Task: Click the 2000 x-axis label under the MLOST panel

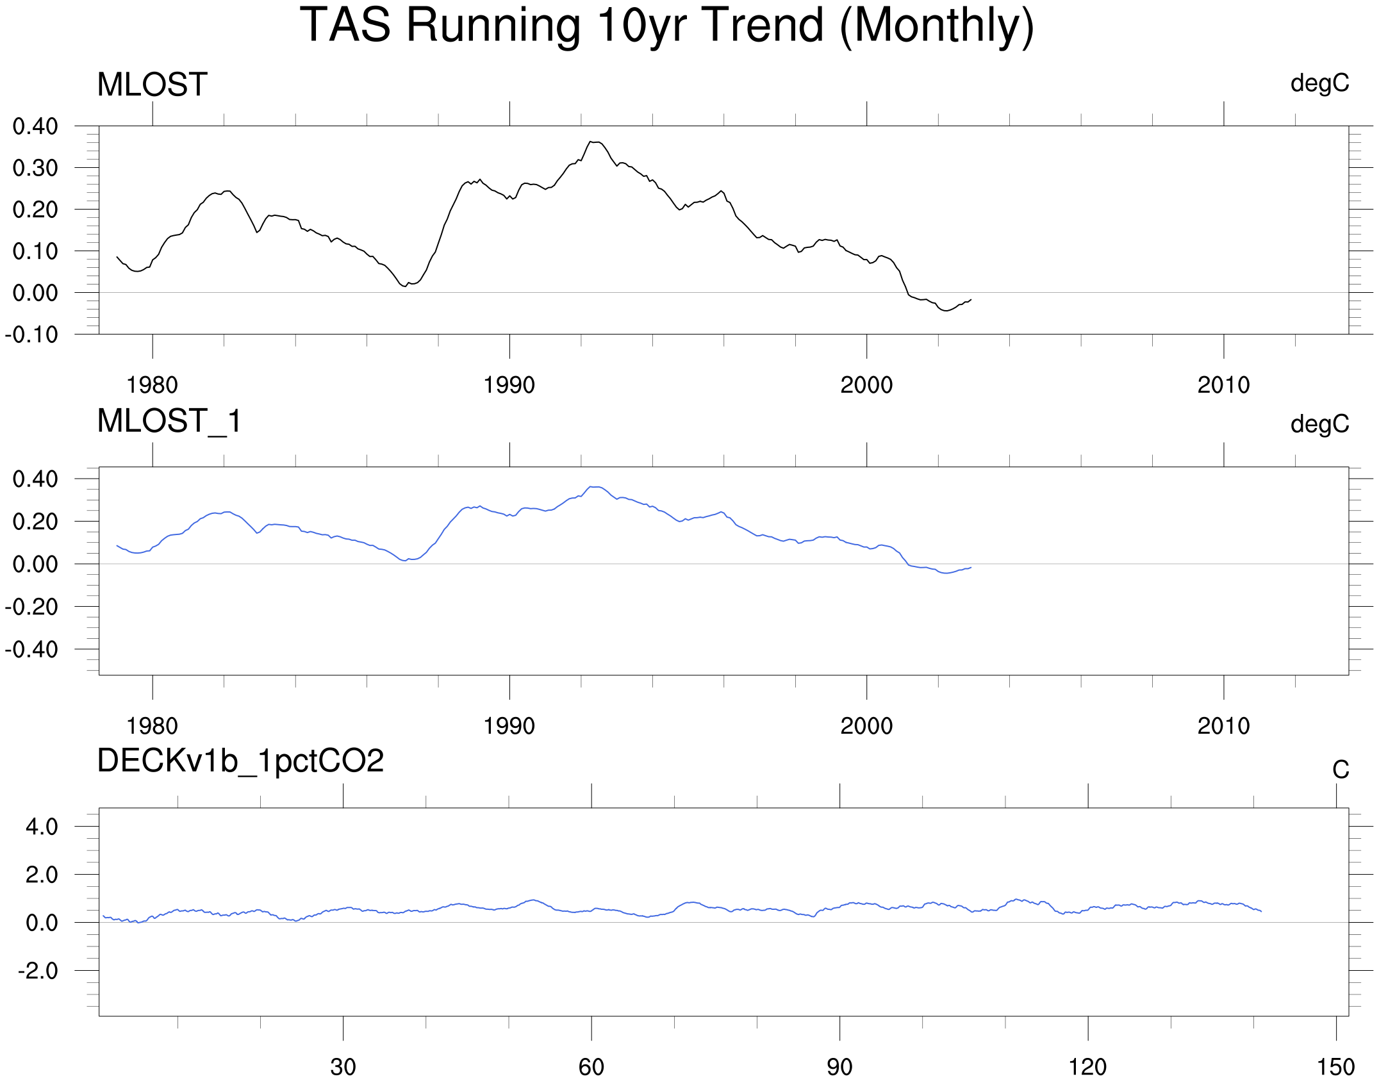Action: pyautogui.click(x=866, y=385)
